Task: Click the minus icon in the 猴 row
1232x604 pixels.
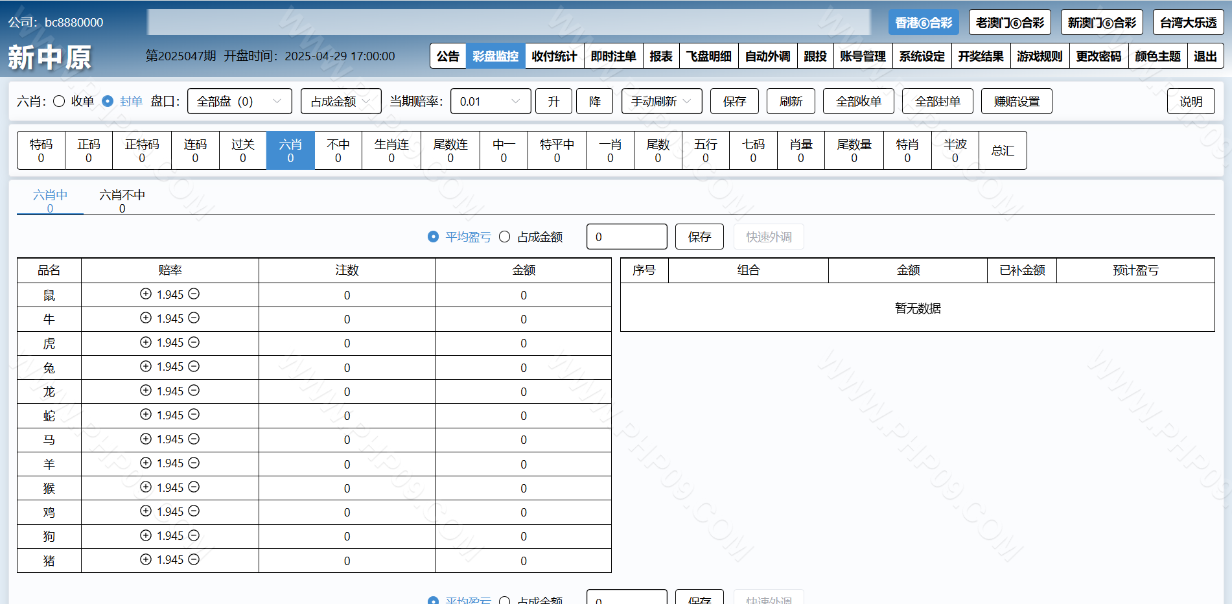Action: click(194, 487)
